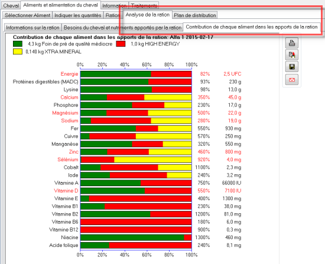Click the Vitamine B12 row label

64,230
